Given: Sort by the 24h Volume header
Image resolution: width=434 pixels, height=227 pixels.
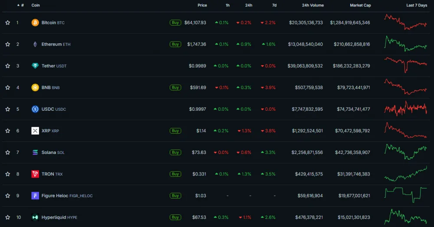Looking at the screenshot, I should (x=313, y=5).
